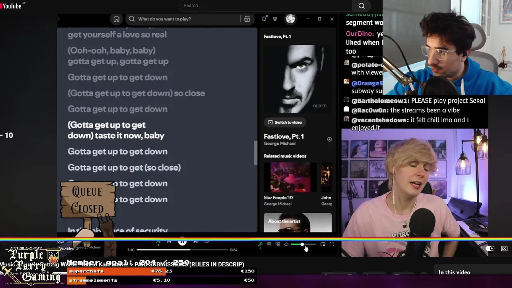
Task: Click the lyrics panel scrollbar
Action: pos(255,153)
